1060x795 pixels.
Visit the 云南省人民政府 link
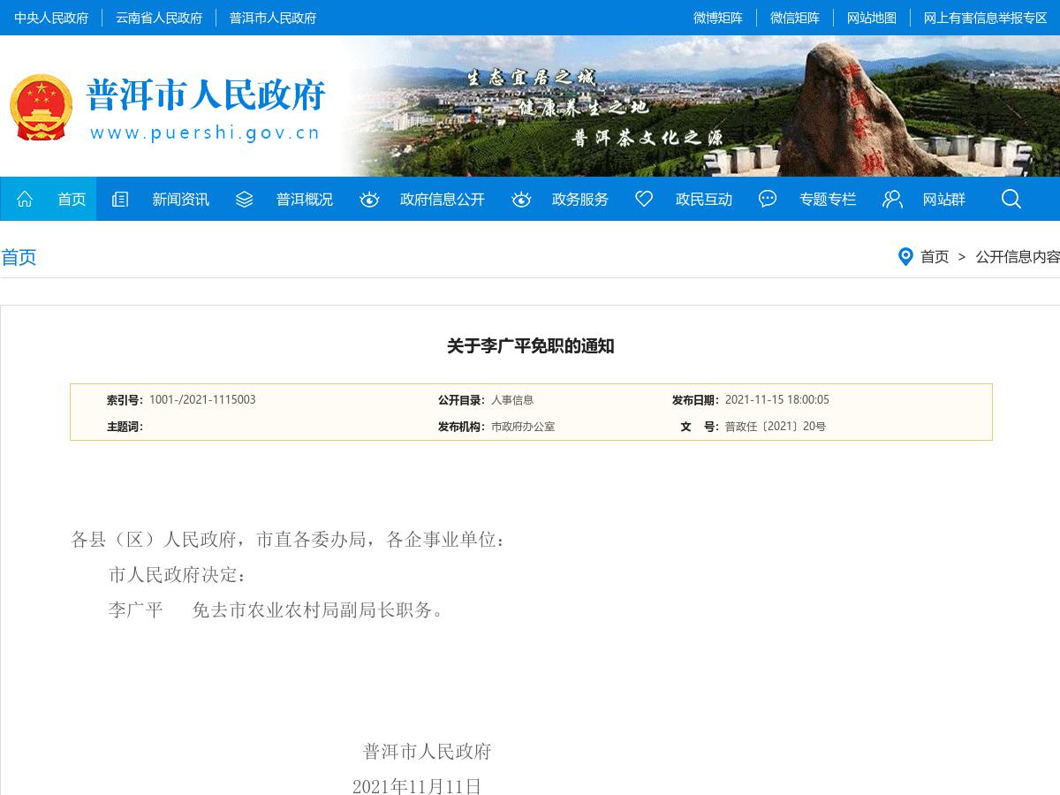[159, 18]
